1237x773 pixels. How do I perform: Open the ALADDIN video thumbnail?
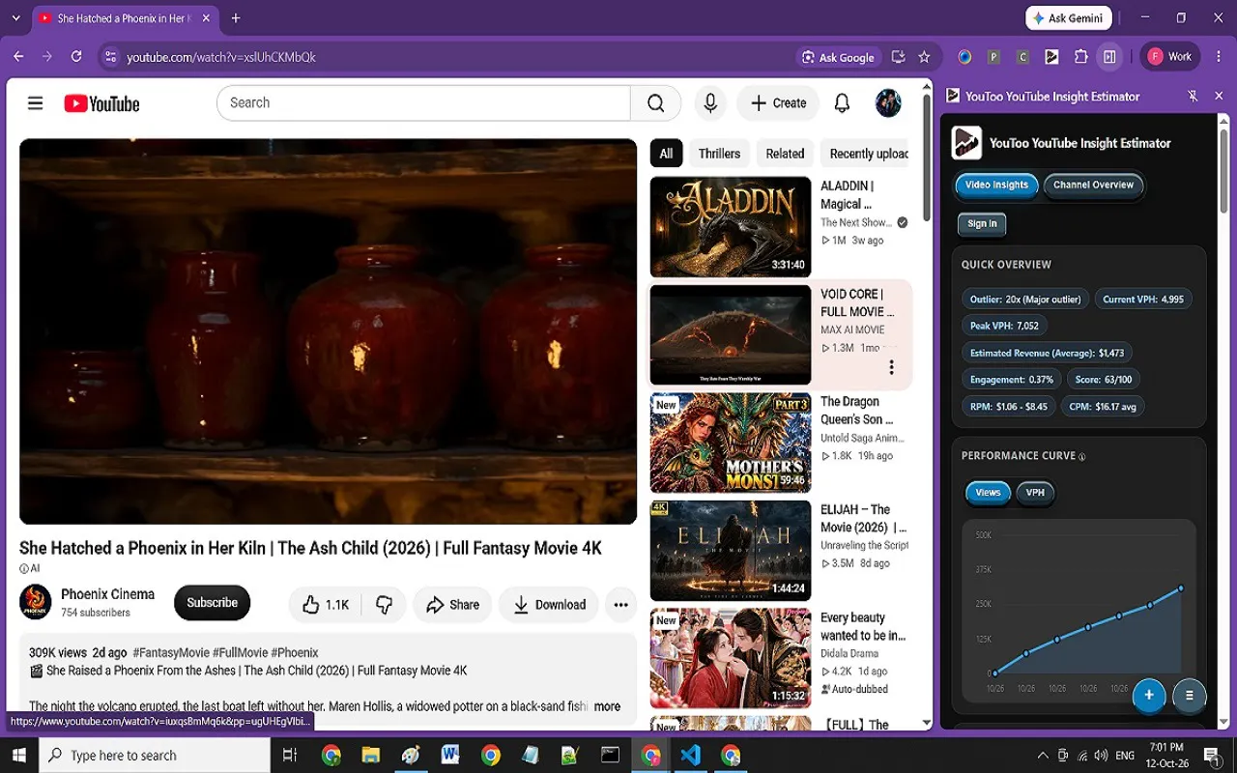(x=730, y=227)
